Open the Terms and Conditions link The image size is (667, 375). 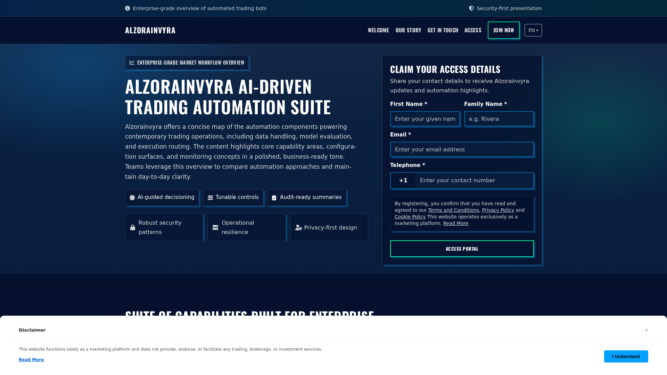coord(454,210)
